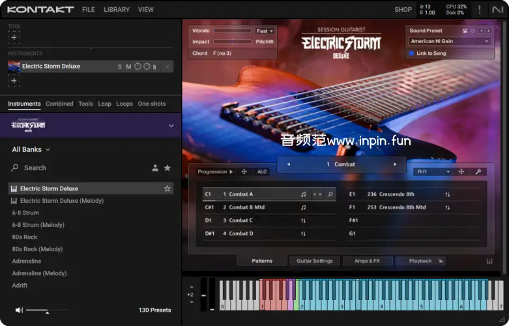Open the Vibrato Fast speed dropdown
The image size is (509, 326).
point(265,31)
